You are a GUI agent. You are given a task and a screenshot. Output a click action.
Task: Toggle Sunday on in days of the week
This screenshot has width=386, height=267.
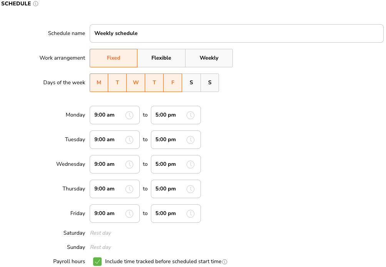(210, 82)
